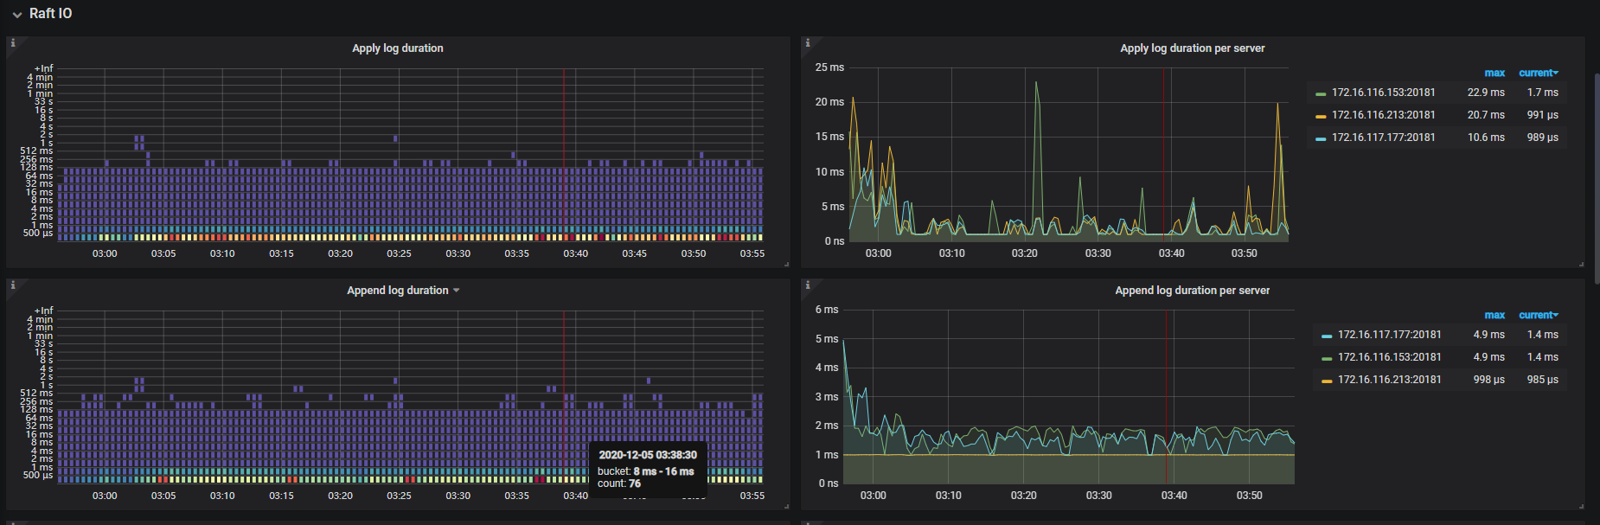Click the vertical scrollbar on the right edge
The width and height of the screenshot is (1600, 525).
[1597, 173]
